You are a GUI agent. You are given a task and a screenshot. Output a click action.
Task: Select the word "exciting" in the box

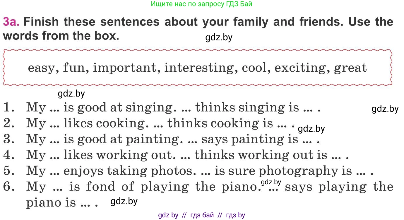click(300, 68)
